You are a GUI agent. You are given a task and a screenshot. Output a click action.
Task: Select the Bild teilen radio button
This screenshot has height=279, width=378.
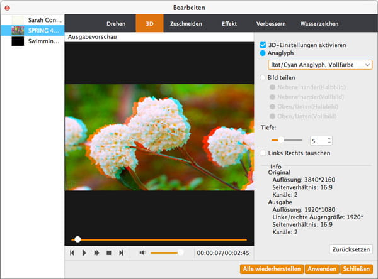pos(263,78)
